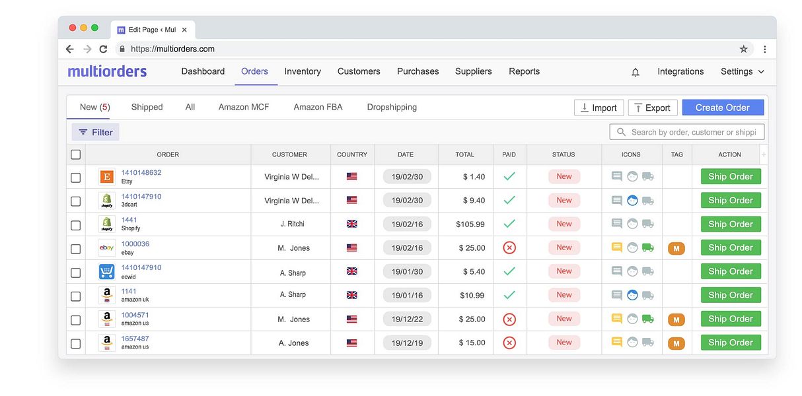The width and height of the screenshot is (802, 396).
Task: Click green paid checkmark for order 1441
Action: (x=509, y=224)
